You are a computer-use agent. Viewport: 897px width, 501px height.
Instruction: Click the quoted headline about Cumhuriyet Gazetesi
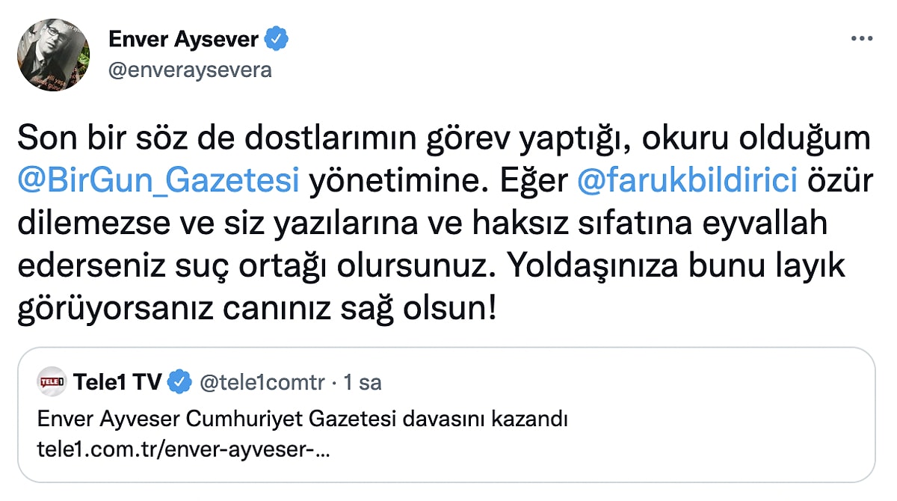coord(302,419)
